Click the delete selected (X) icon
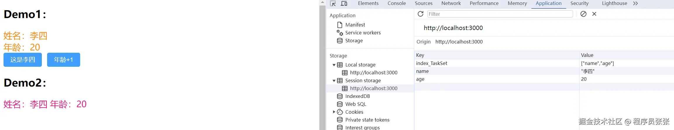 click(x=594, y=14)
